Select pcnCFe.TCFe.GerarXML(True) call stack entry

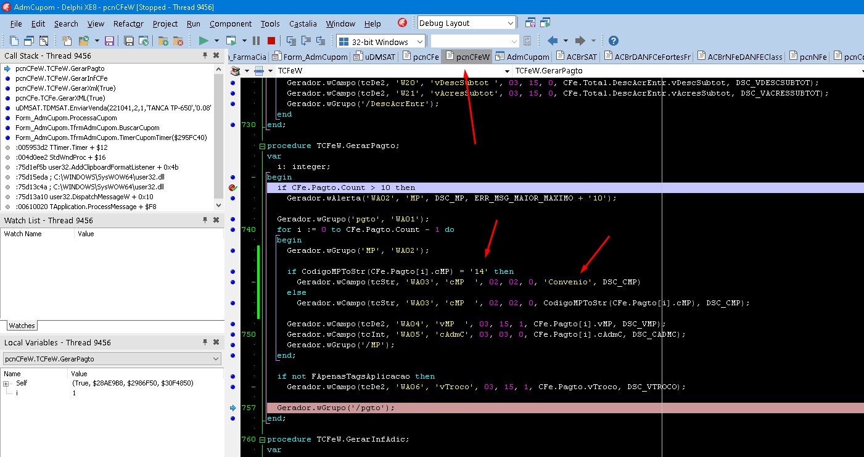tap(60, 98)
